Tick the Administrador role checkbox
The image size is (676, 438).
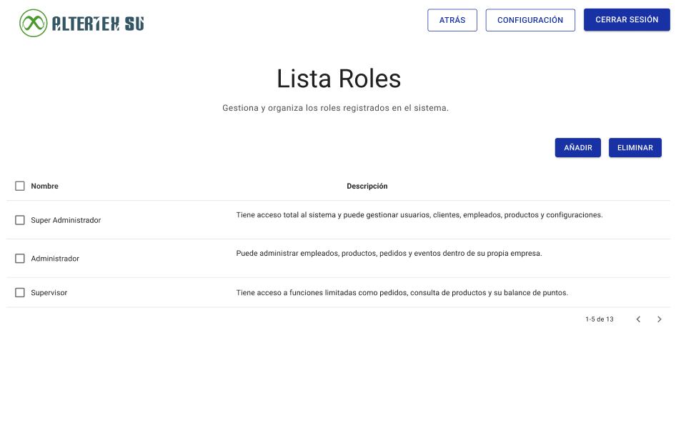(x=20, y=258)
